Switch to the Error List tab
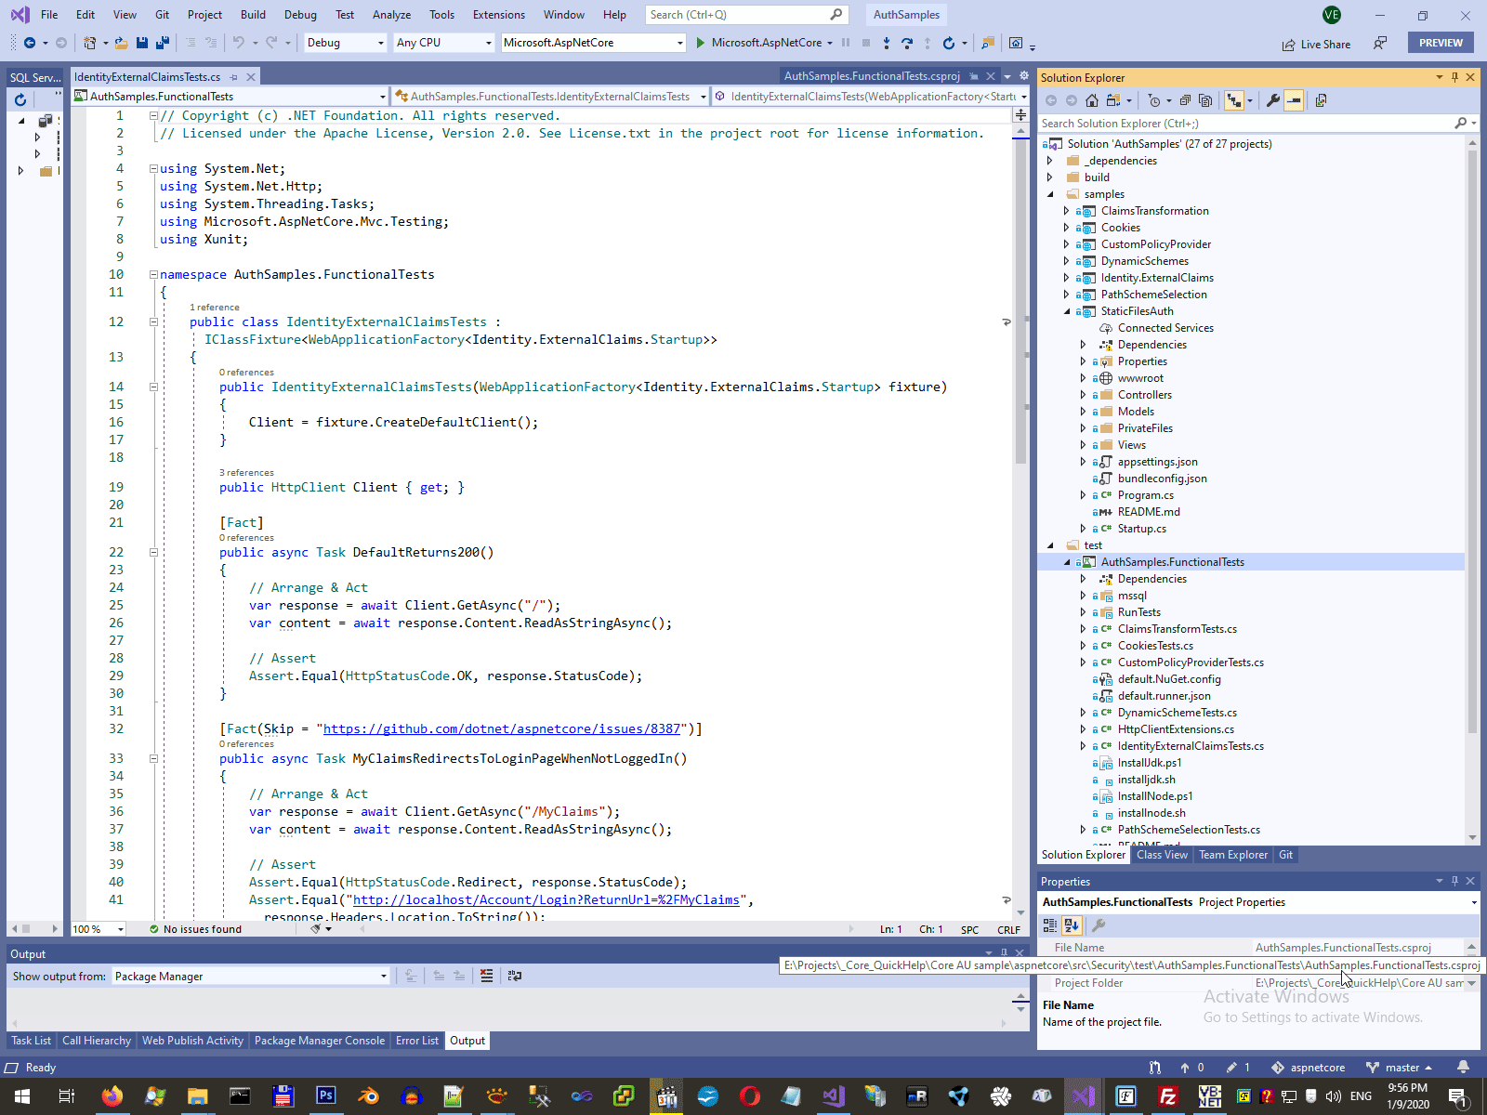This screenshot has height=1115, width=1487. [x=416, y=1041]
